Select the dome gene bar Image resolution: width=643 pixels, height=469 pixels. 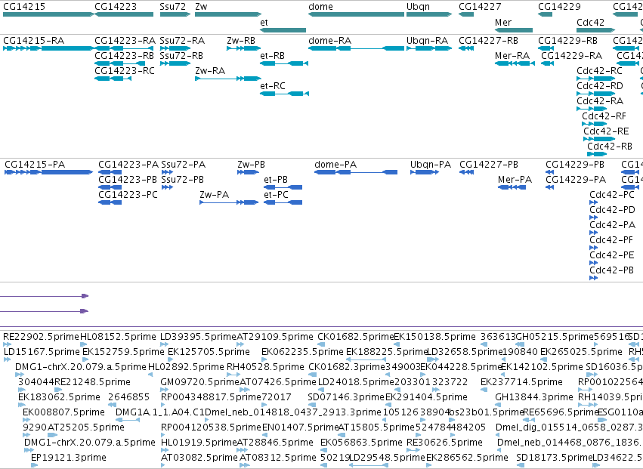point(357,14)
